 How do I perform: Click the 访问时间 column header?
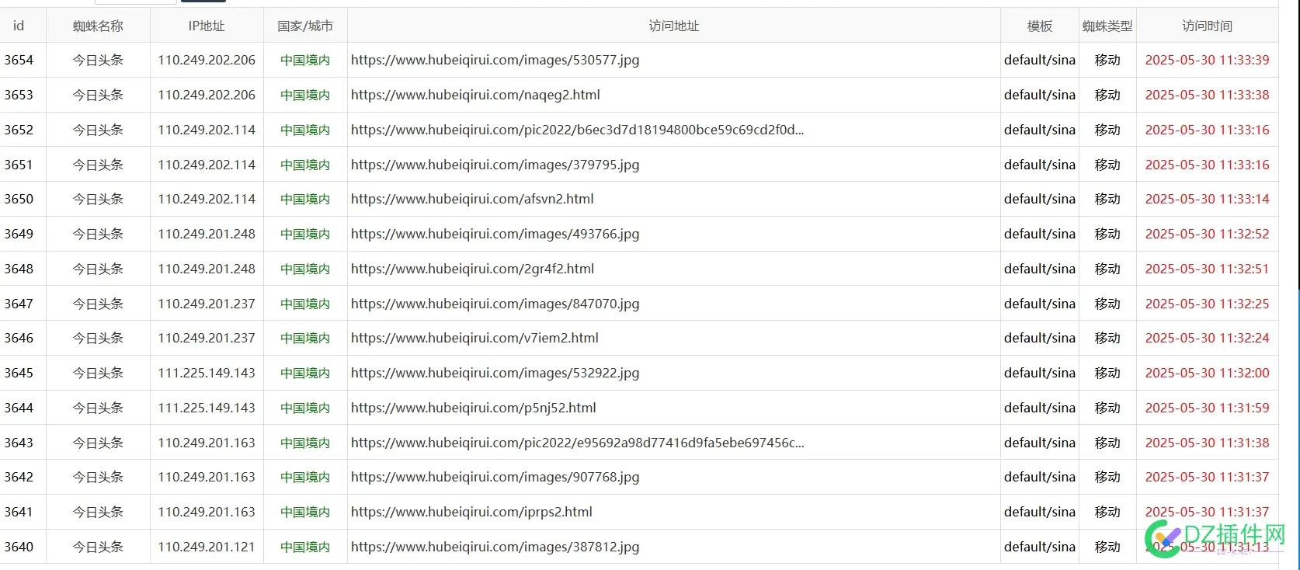coord(1207,26)
